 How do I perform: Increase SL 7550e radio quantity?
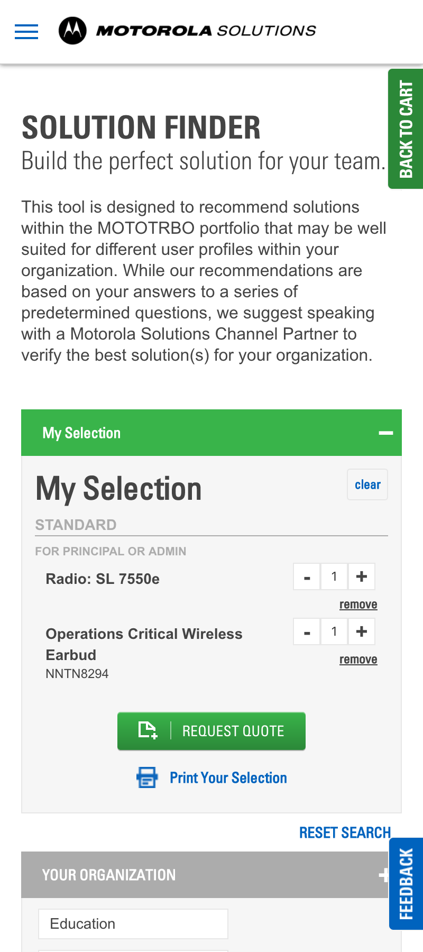click(x=362, y=576)
